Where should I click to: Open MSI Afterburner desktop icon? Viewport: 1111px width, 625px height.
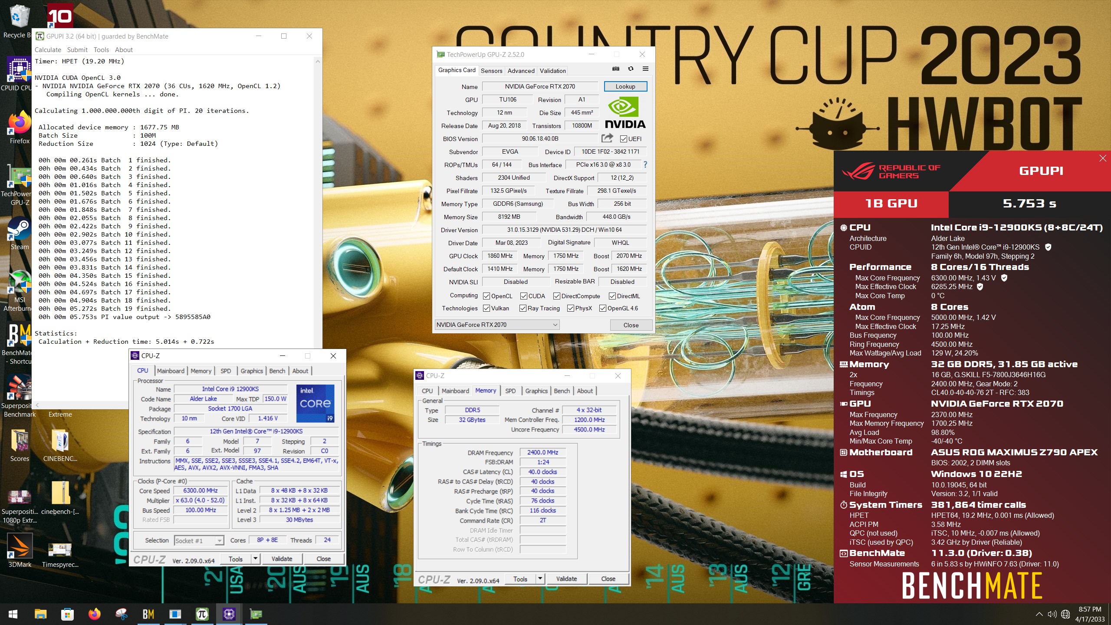click(19, 291)
